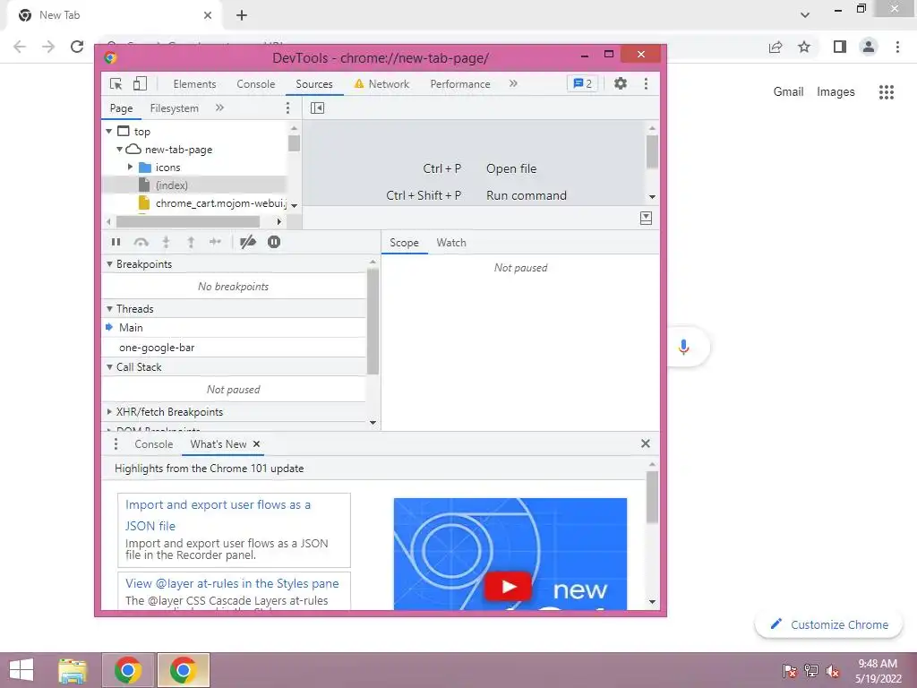This screenshot has height=688, width=917.
Task: Open the DevTools three-dot customize menu
Action: [x=646, y=83]
